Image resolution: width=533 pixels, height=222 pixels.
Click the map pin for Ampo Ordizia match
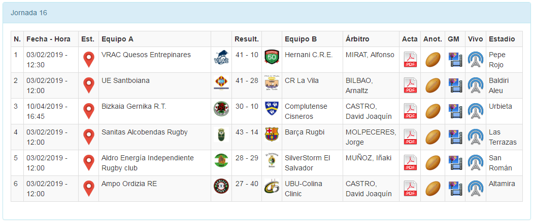(x=89, y=189)
